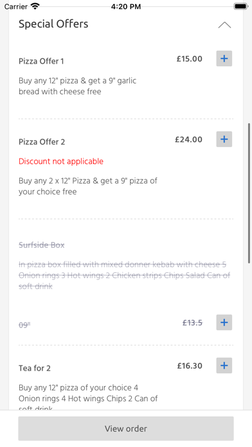The width and height of the screenshot is (252, 447).
Task: Click the vertical scrollbar on the right edge
Action: (x=249, y=193)
